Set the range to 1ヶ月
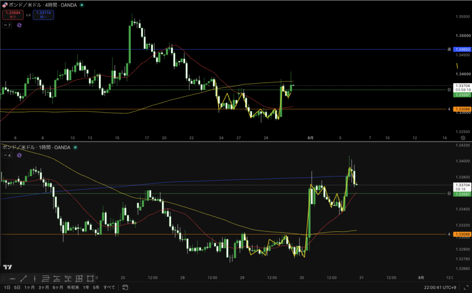Image resolution: width=472 pixels, height=293 pixels. 29,287
